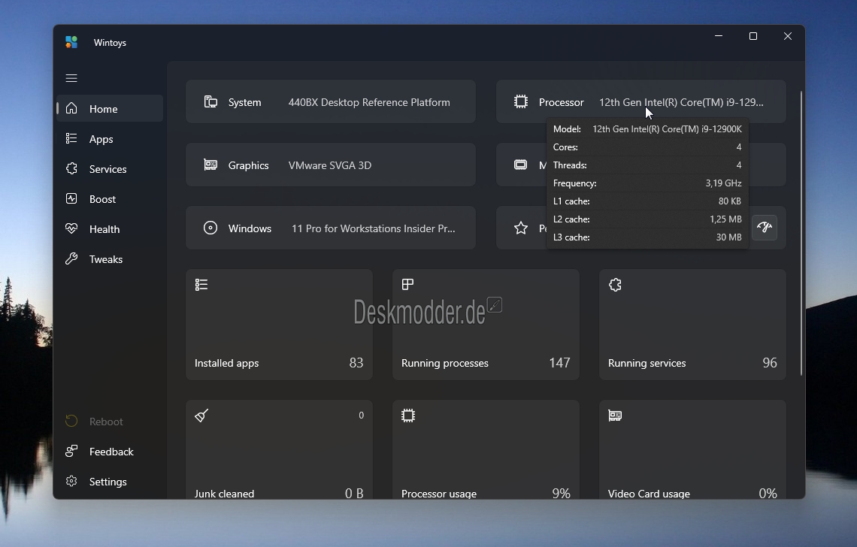The width and height of the screenshot is (857, 547).
Task: Open the Tweaks section
Action: point(110,259)
